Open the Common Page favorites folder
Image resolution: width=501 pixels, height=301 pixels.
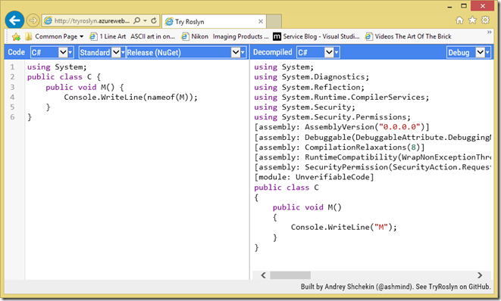[55, 36]
